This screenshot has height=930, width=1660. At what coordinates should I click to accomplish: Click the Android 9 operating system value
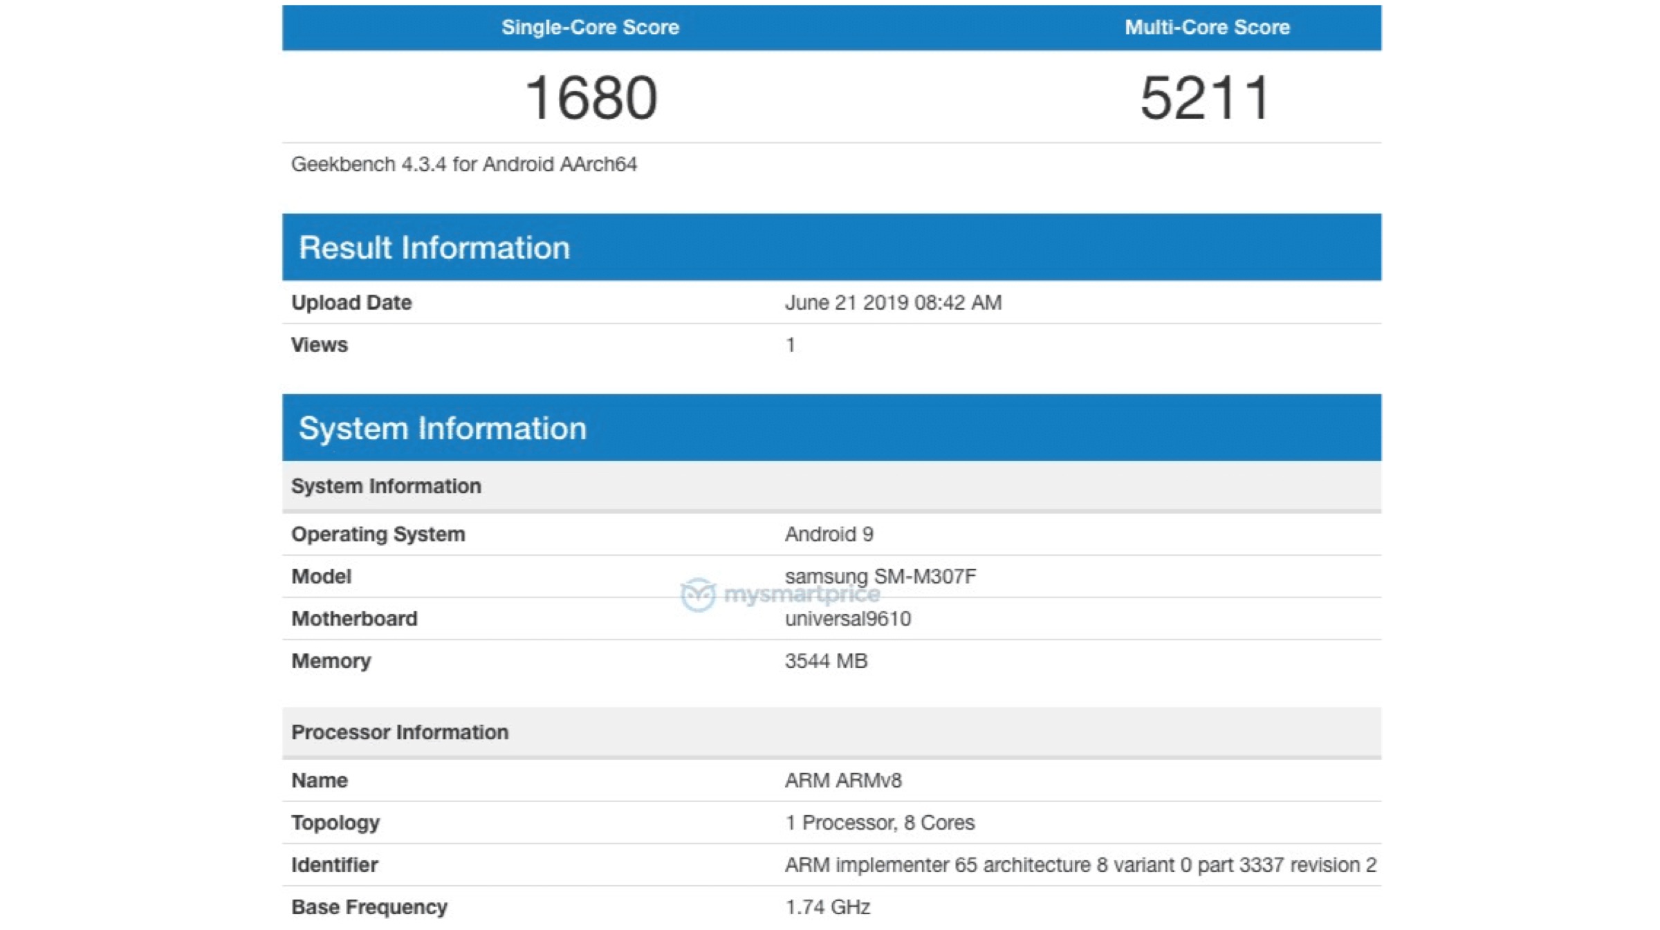point(829,534)
